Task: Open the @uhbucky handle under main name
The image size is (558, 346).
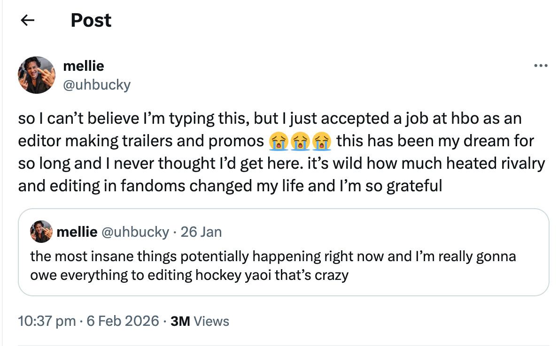Action: [97, 84]
